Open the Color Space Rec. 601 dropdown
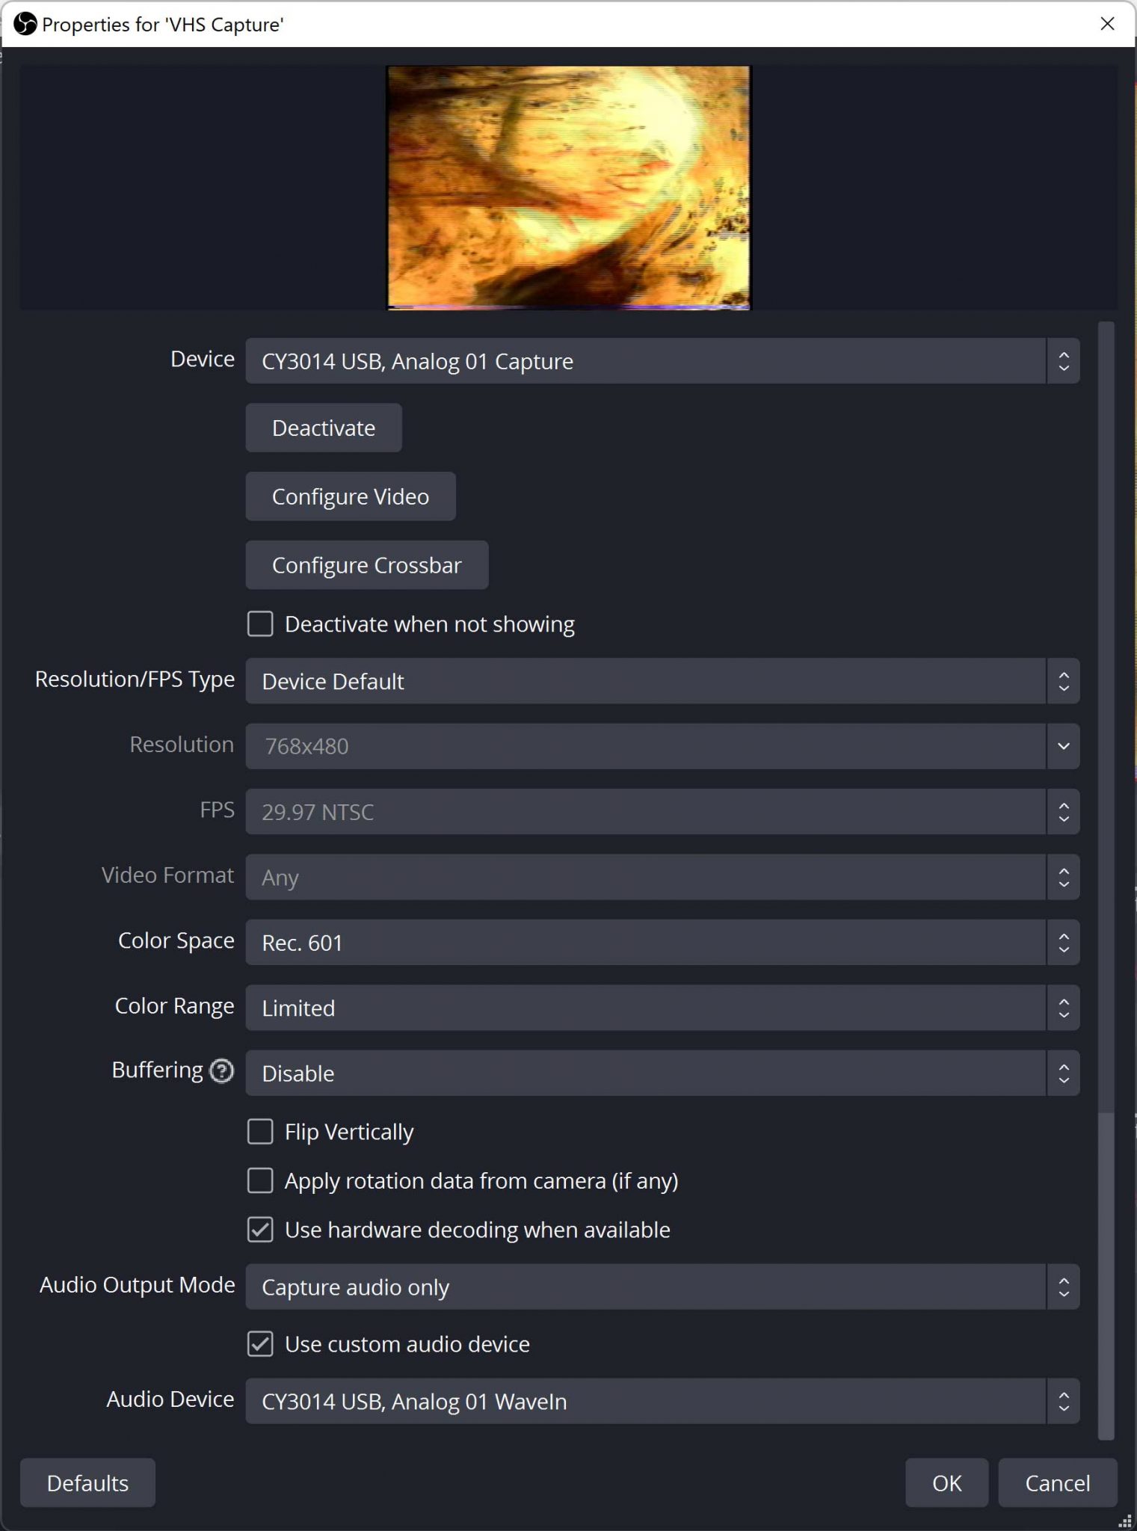The image size is (1137, 1531). point(662,943)
